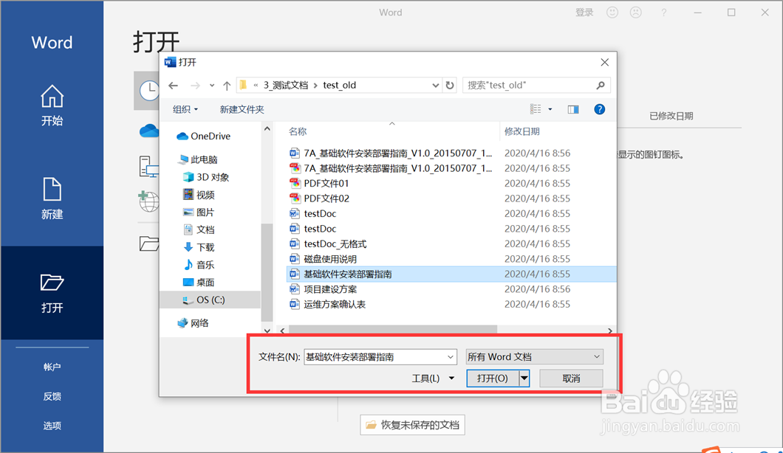Select 打开 in Word sidebar
Image resolution: width=783 pixels, height=453 pixels.
coord(52,292)
